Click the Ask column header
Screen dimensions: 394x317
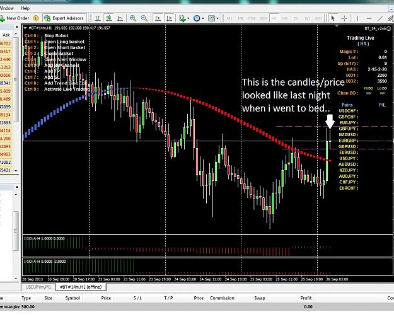coord(6,35)
